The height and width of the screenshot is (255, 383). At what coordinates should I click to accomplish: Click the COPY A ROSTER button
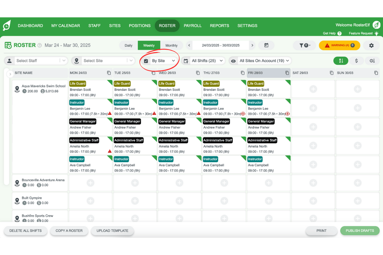click(69, 230)
